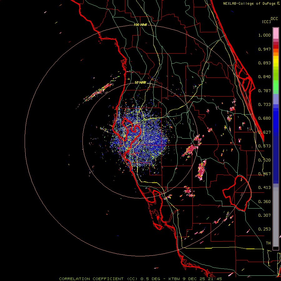281x281 pixels.
Task: Click the TH label near the color bar bottom
Action: coord(268,243)
